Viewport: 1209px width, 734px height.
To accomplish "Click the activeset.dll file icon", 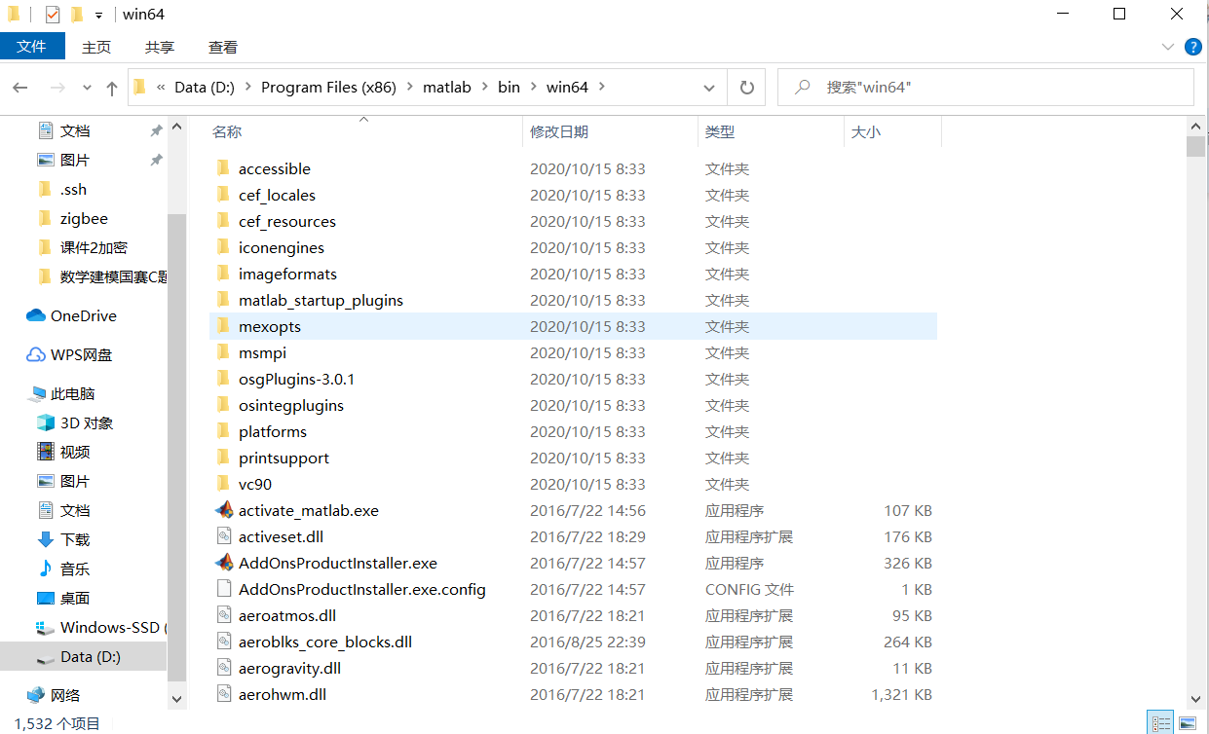I will [224, 536].
